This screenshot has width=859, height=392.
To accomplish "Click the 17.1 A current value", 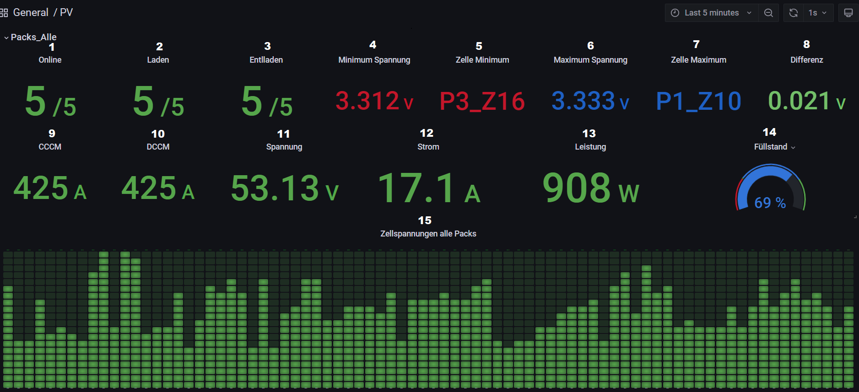I will [x=428, y=188].
